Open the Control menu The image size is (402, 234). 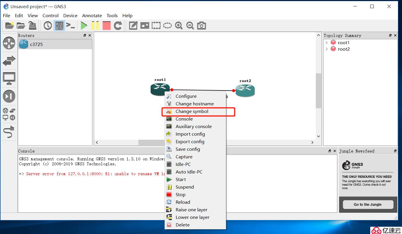point(50,15)
